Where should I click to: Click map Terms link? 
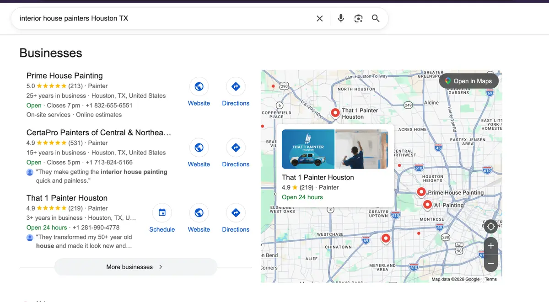click(491, 279)
